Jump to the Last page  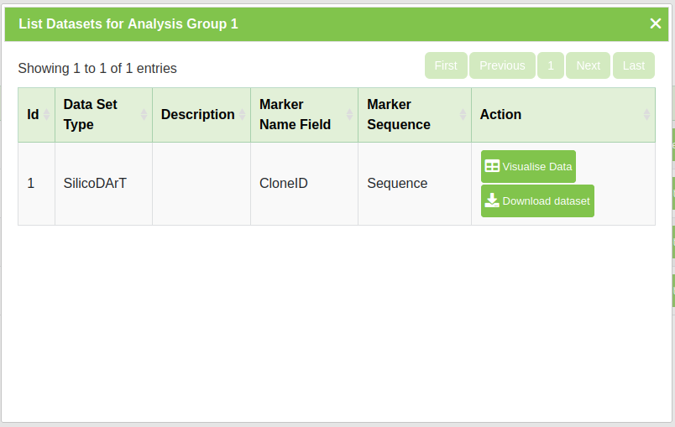[634, 65]
